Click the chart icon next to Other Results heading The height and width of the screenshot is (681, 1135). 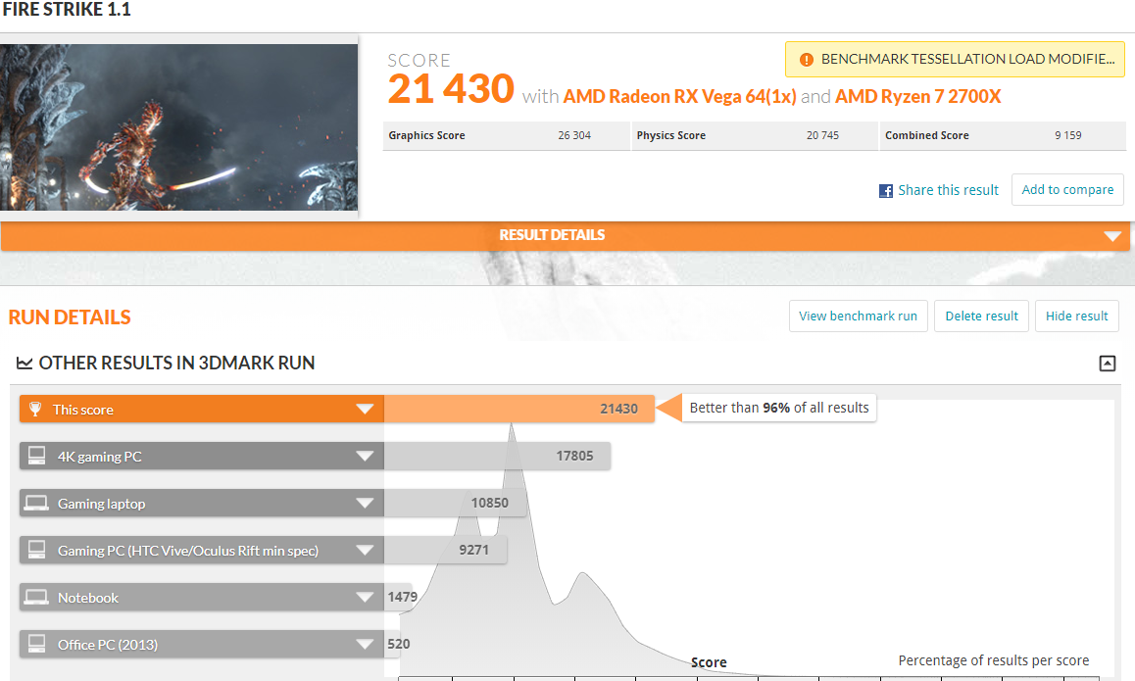(x=25, y=364)
